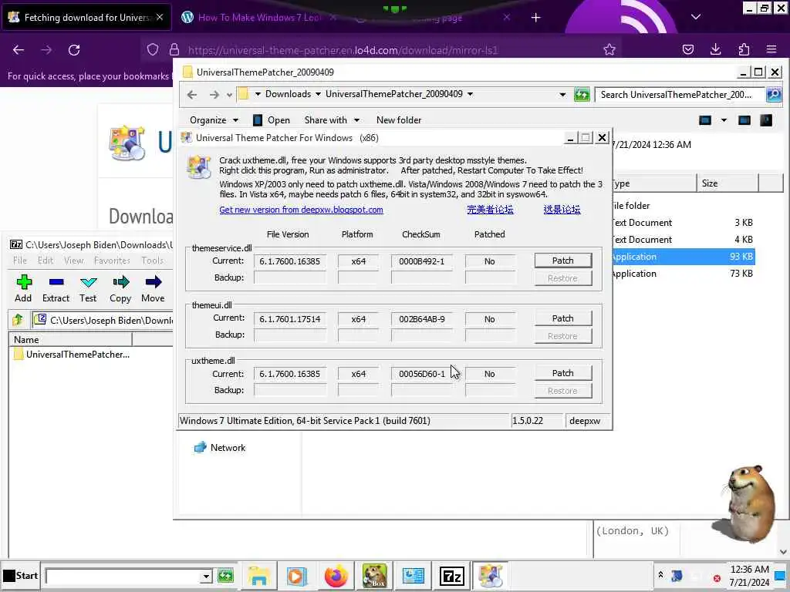Sort by Size column header
The image size is (790, 592).
[x=728, y=183]
